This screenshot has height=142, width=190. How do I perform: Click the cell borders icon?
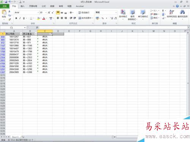[x=31, y=18]
